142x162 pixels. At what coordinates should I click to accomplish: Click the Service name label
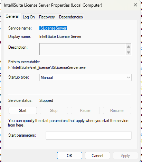coord(20,28)
